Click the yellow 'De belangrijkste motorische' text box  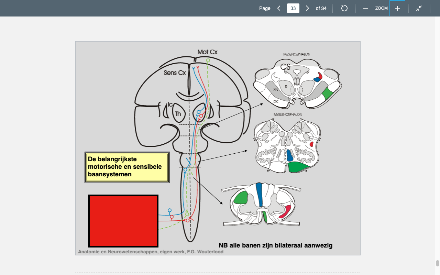tap(127, 167)
